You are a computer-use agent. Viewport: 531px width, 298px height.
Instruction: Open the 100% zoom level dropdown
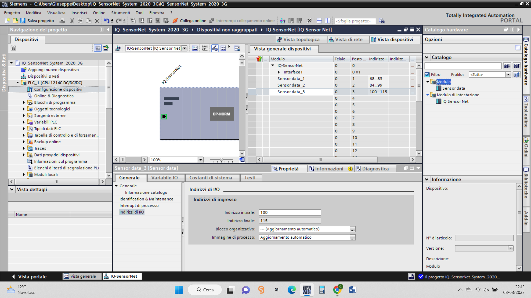pos(201,160)
